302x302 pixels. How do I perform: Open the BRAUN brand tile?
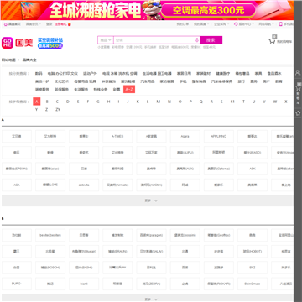pyautogui.click(x=117, y=252)
